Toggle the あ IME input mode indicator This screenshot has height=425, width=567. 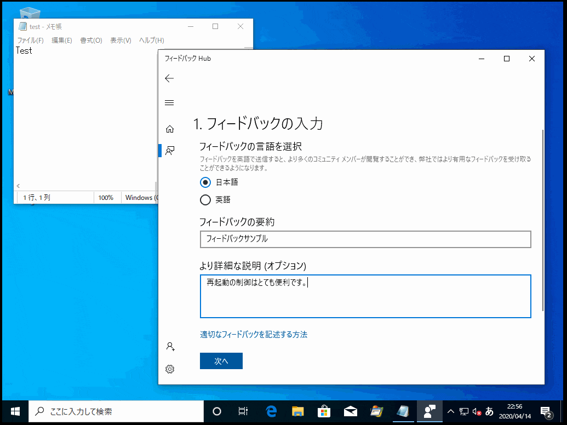(489, 411)
